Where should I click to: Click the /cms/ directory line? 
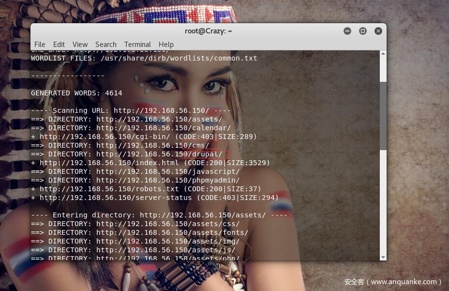[x=120, y=145]
